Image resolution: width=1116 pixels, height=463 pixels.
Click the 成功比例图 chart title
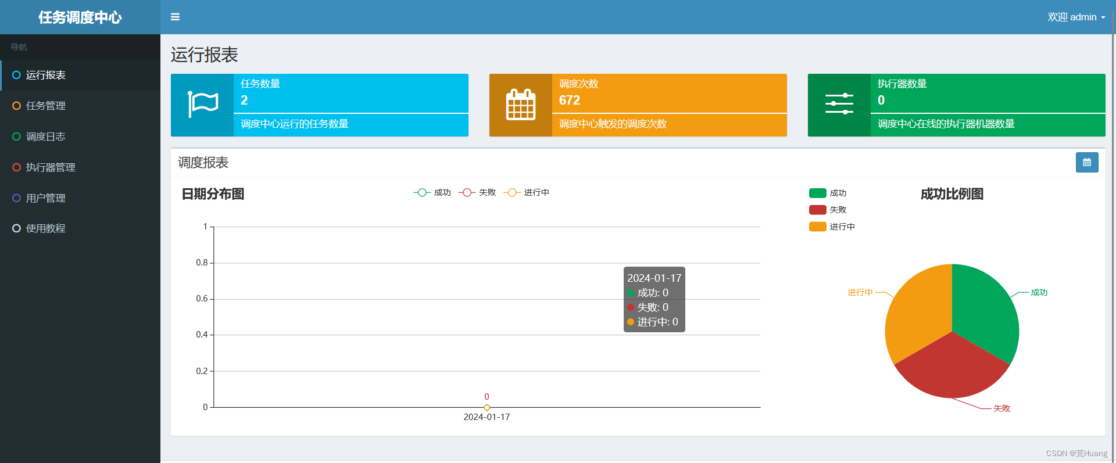click(952, 194)
